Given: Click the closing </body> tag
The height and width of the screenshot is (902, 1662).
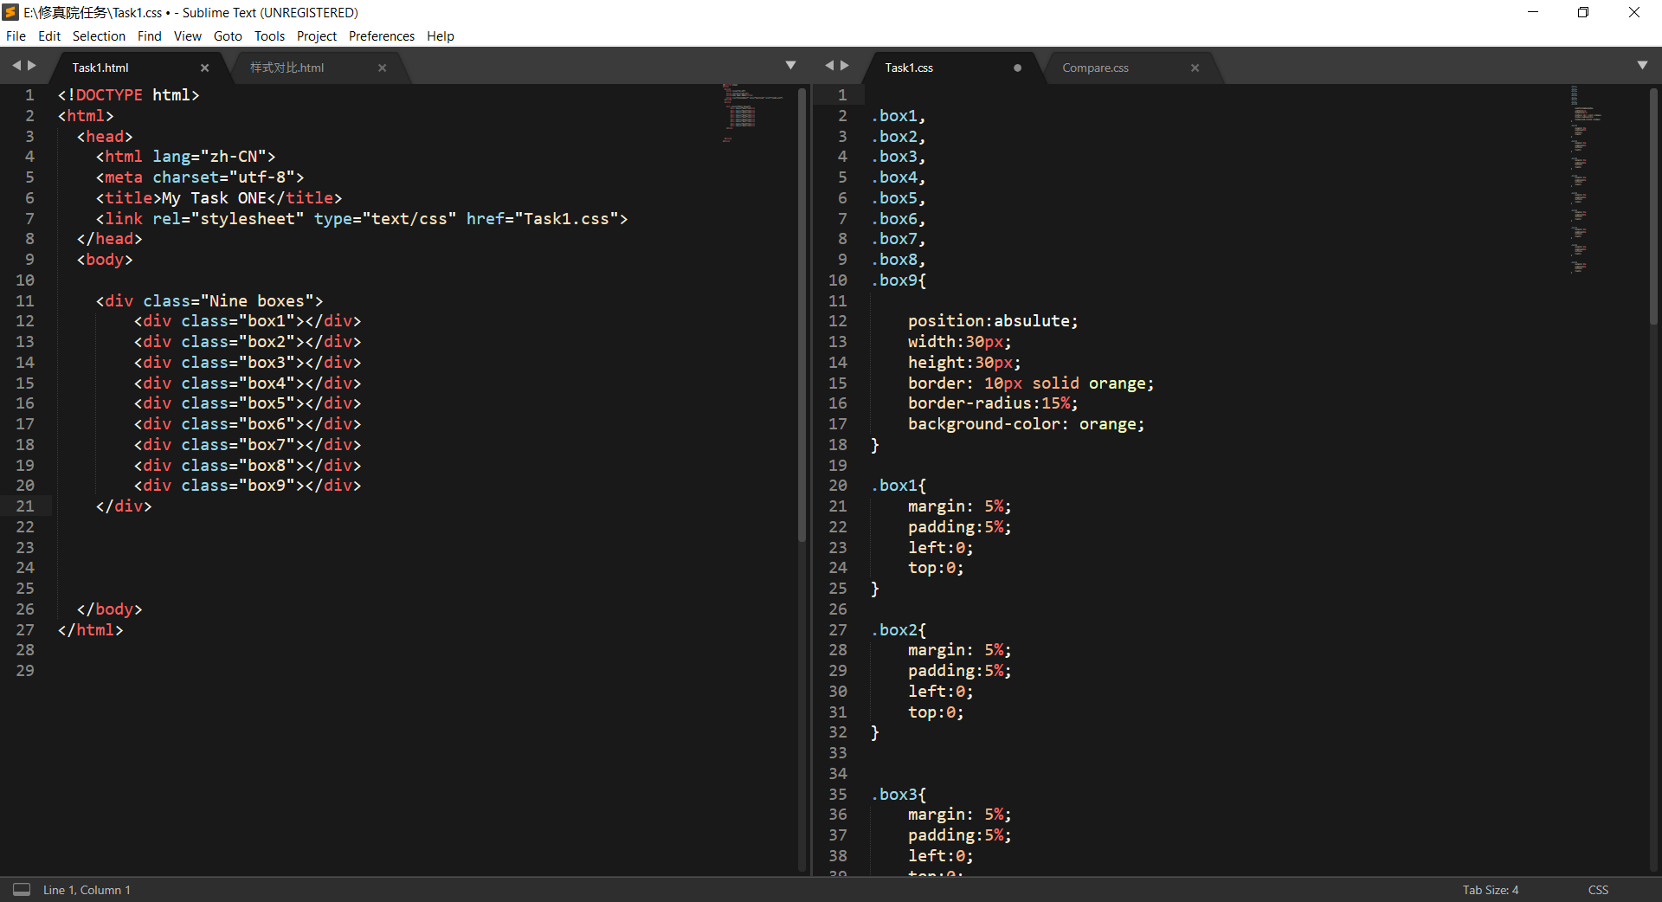Looking at the screenshot, I should pos(109,609).
